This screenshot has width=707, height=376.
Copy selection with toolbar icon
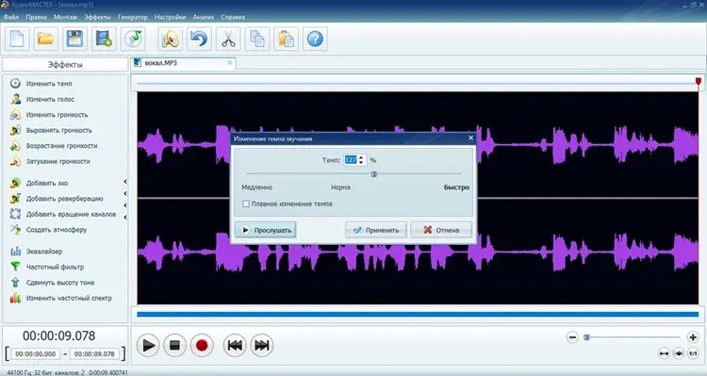coord(257,39)
